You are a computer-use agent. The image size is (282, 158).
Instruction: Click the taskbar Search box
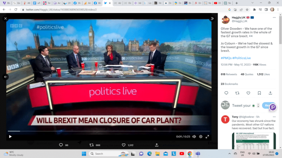[109, 154]
